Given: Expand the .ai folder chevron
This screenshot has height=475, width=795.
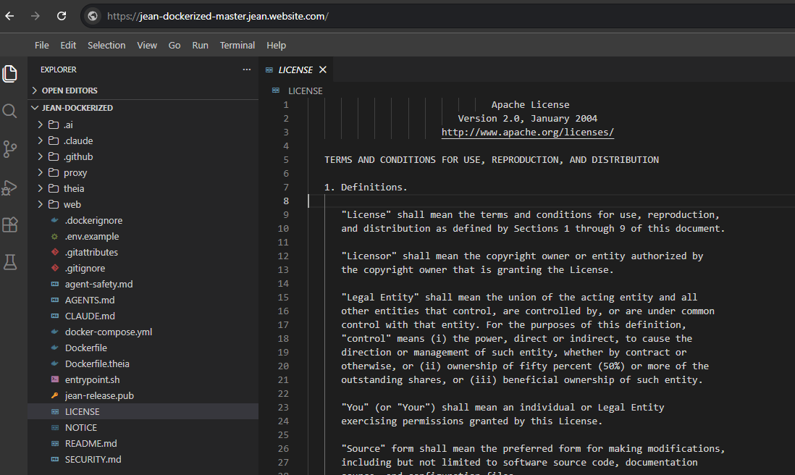Looking at the screenshot, I should pyautogui.click(x=40, y=125).
